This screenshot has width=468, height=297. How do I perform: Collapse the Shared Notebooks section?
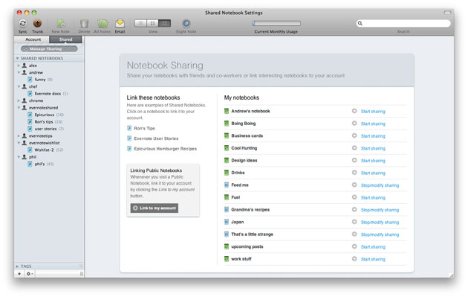[x=17, y=58]
